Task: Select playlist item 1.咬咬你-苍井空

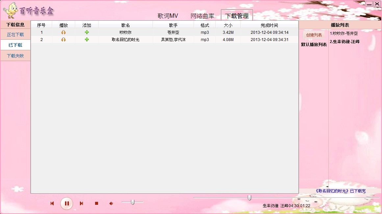Action: tap(344, 33)
